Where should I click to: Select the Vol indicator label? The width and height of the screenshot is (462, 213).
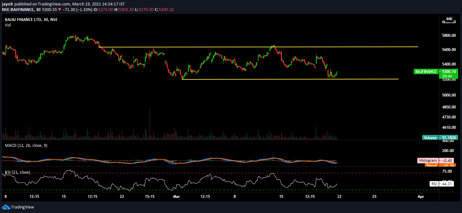8,25
